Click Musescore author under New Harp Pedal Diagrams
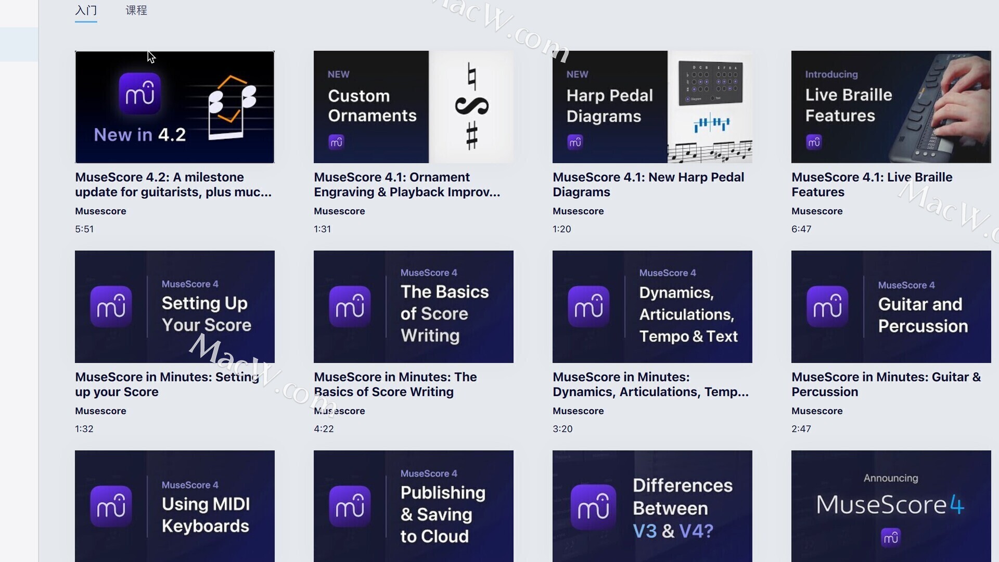This screenshot has width=999, height=562. click(x=578, y=211)
